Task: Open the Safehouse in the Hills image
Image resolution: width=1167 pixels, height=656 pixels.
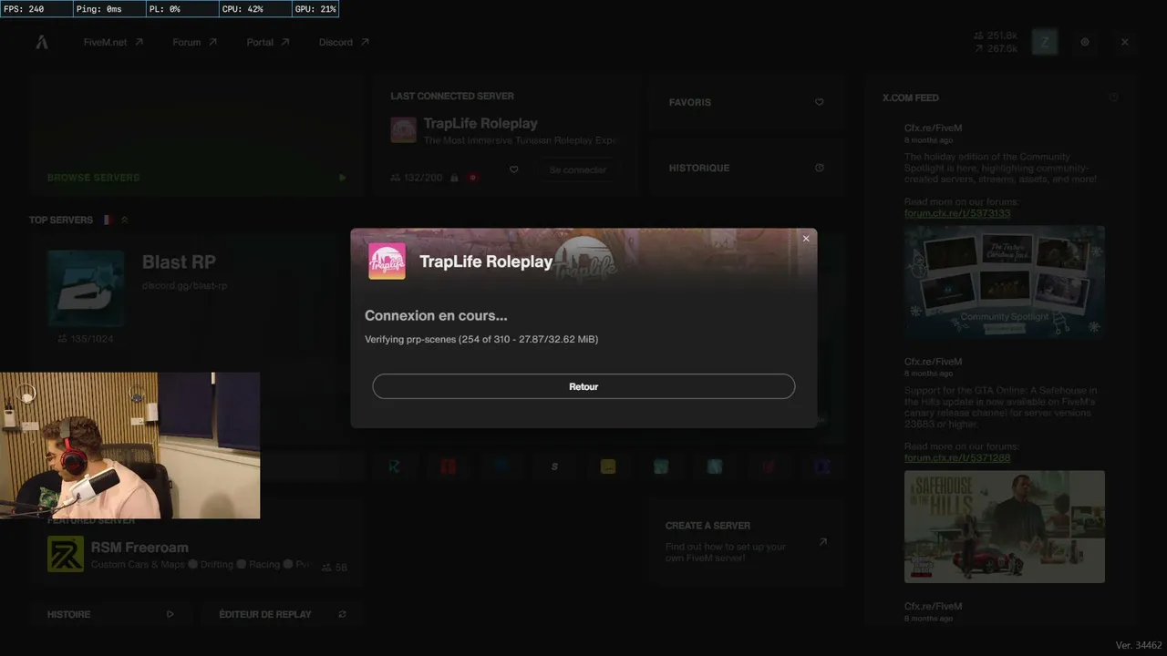Action: point(1005,527)
